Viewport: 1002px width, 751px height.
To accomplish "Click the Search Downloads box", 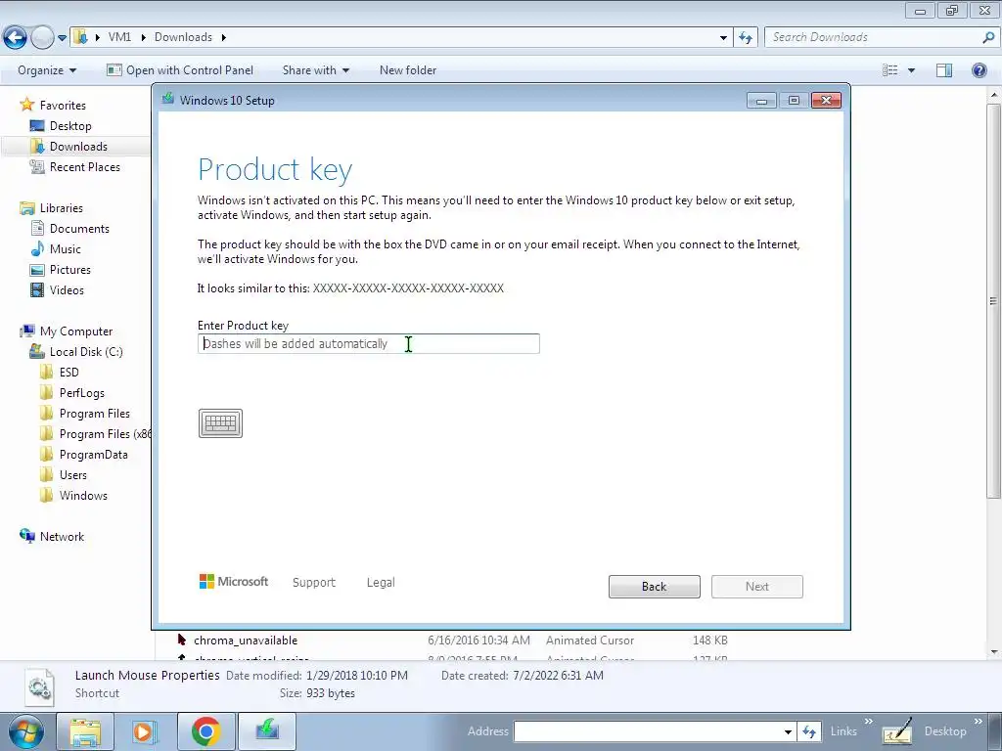I will coord(873,37).
